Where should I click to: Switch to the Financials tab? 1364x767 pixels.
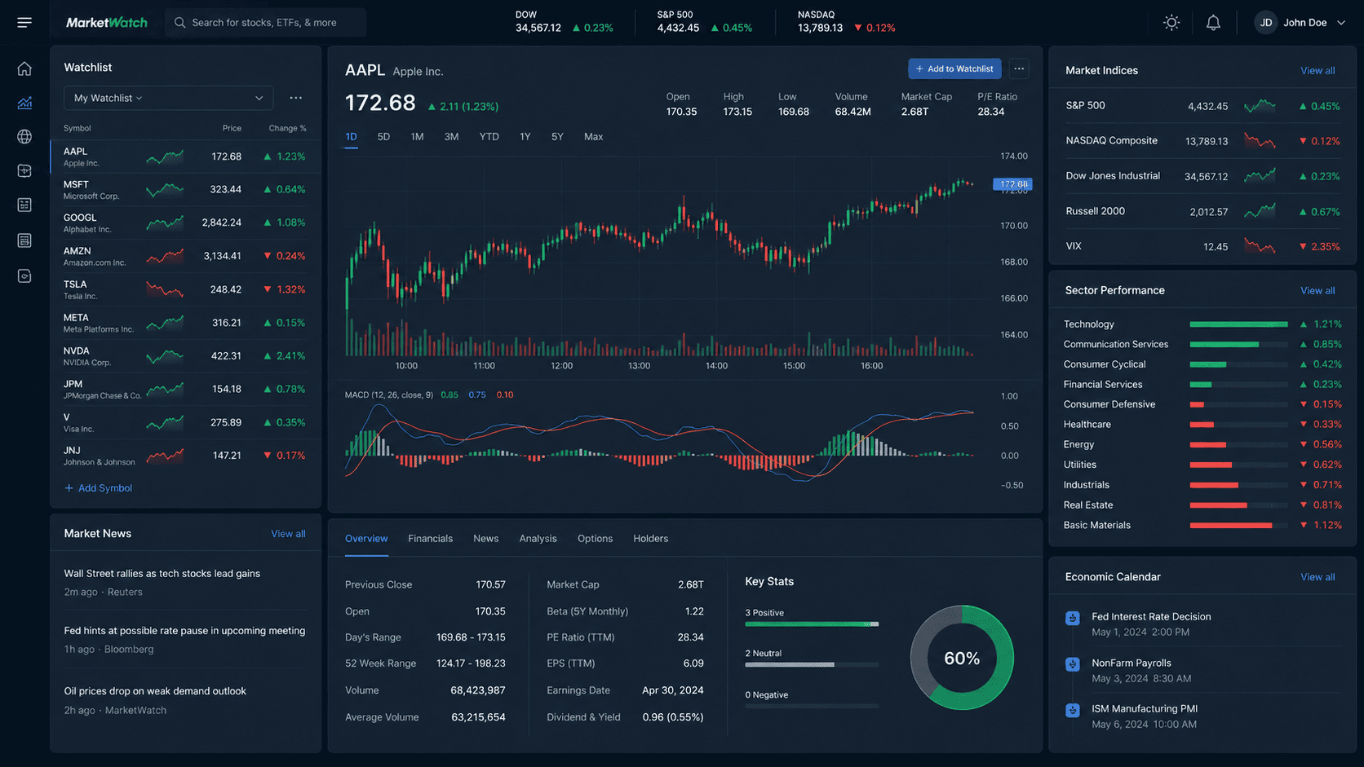[430, 539]
